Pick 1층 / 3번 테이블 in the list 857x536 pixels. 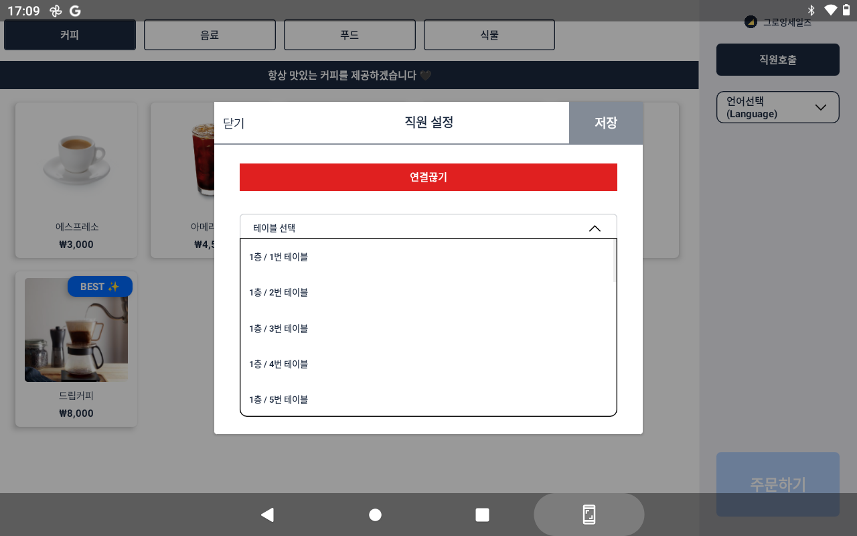click(279, 328)
